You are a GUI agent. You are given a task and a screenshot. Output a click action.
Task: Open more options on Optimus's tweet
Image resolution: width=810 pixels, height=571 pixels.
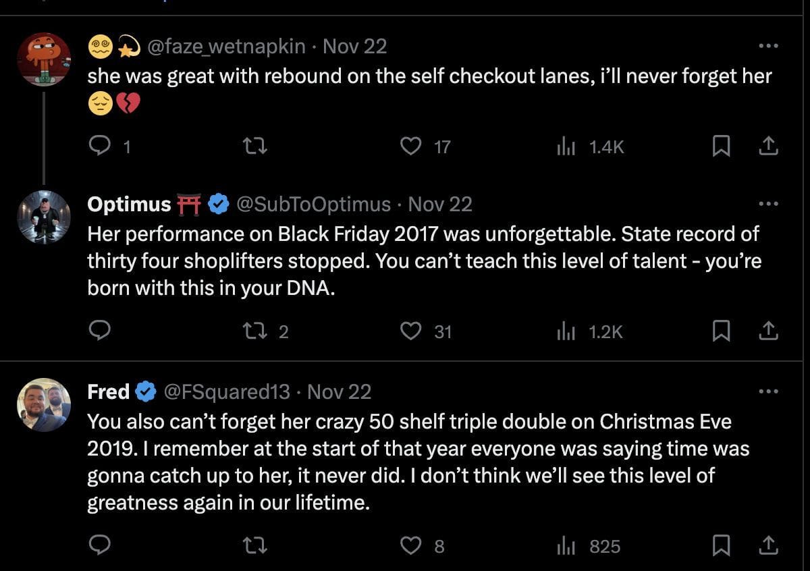pos(768,204)
